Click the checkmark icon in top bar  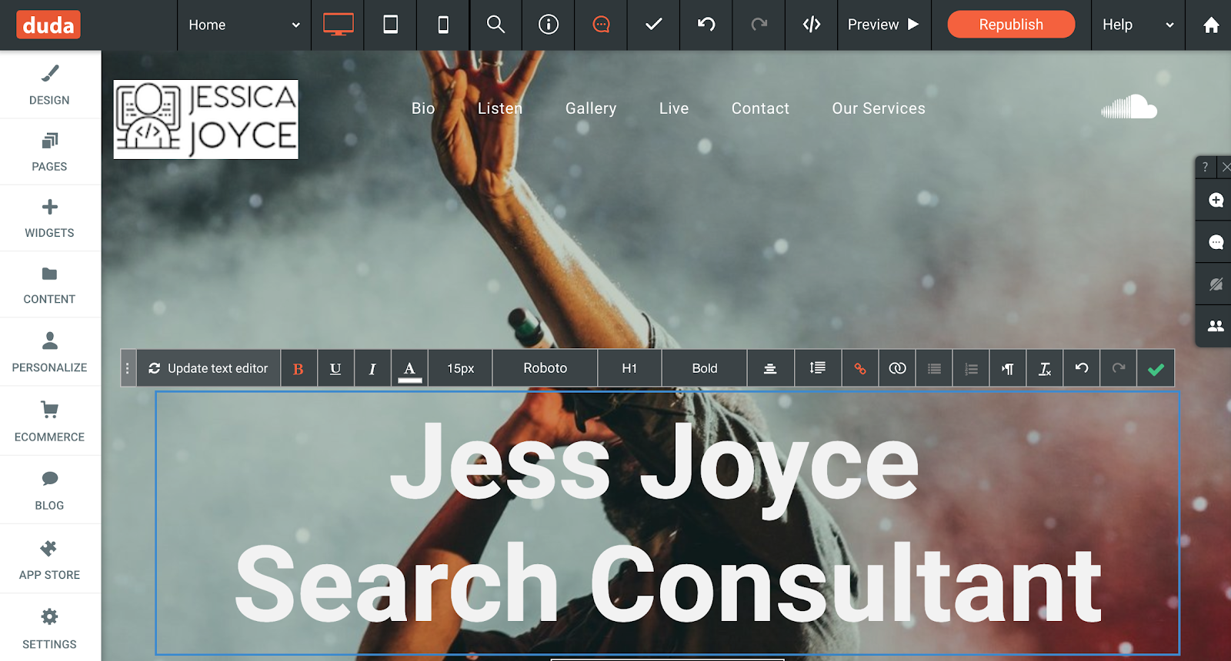point(654,25)
